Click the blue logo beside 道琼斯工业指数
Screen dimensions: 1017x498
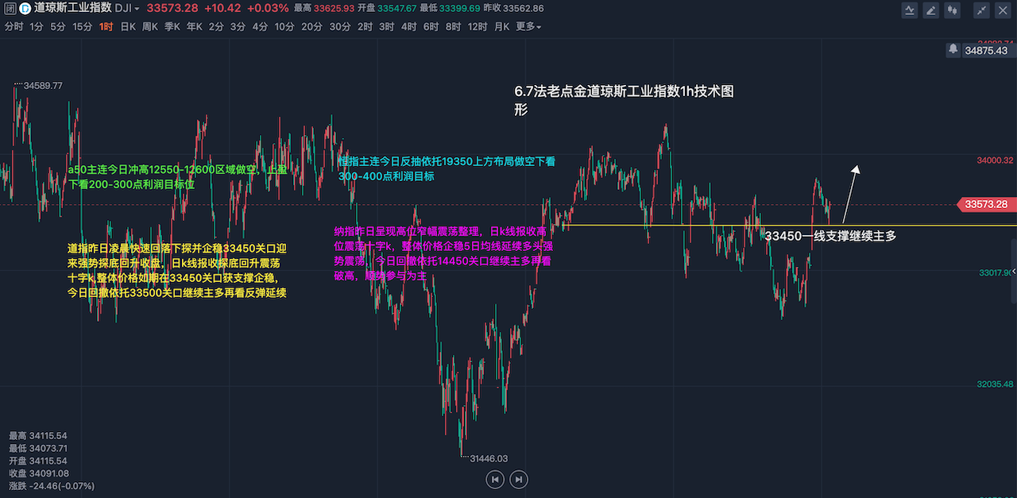pyautogui.click(x=25, y=9)
